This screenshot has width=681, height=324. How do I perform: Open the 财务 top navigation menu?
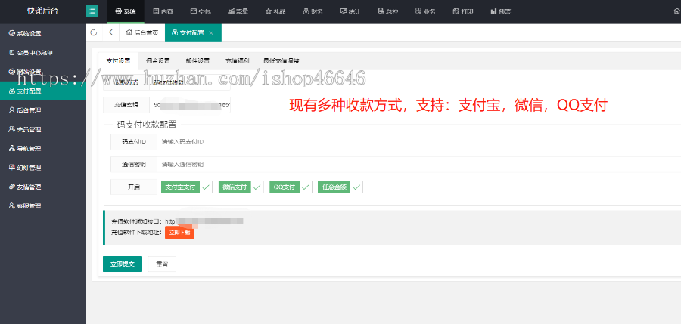pos(313,12)
